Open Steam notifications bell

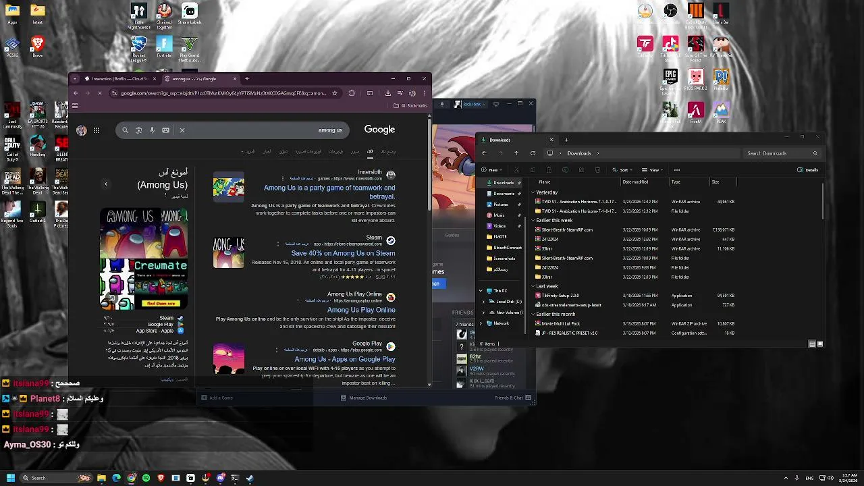click(x=442, y=104)
